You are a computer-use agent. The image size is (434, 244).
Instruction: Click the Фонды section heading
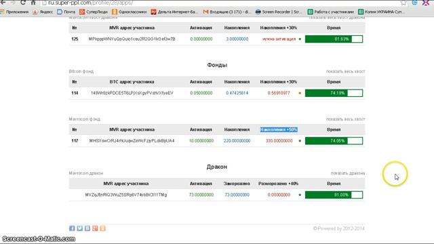coord(217,65)
